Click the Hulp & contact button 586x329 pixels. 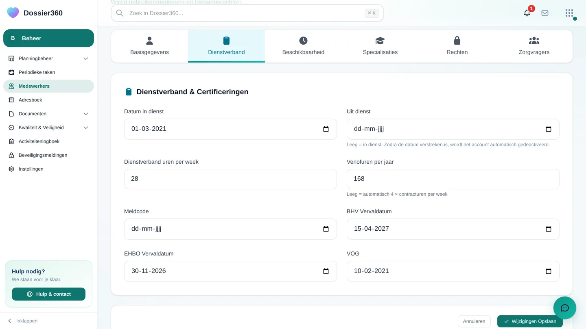[x=48, y=294]
